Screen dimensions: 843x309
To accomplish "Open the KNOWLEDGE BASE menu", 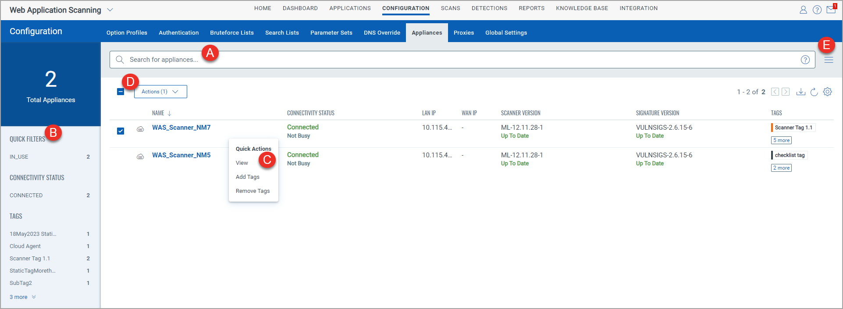I will click(582, 8).
